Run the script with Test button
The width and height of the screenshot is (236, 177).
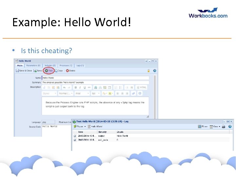click(x=49, y=70)
